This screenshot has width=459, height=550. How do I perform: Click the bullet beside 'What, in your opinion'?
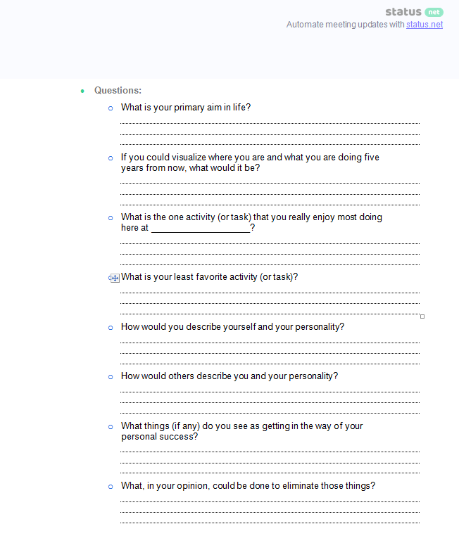[111, 487]
